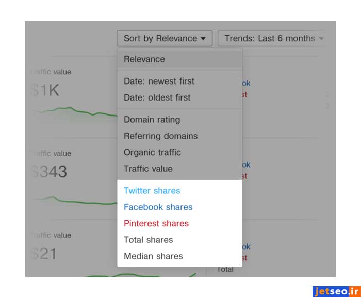Image resolution: width=361 pixels, height=297 pixels.
Task: Sort results by Organic traffic
Action: (x=152, y=153)
